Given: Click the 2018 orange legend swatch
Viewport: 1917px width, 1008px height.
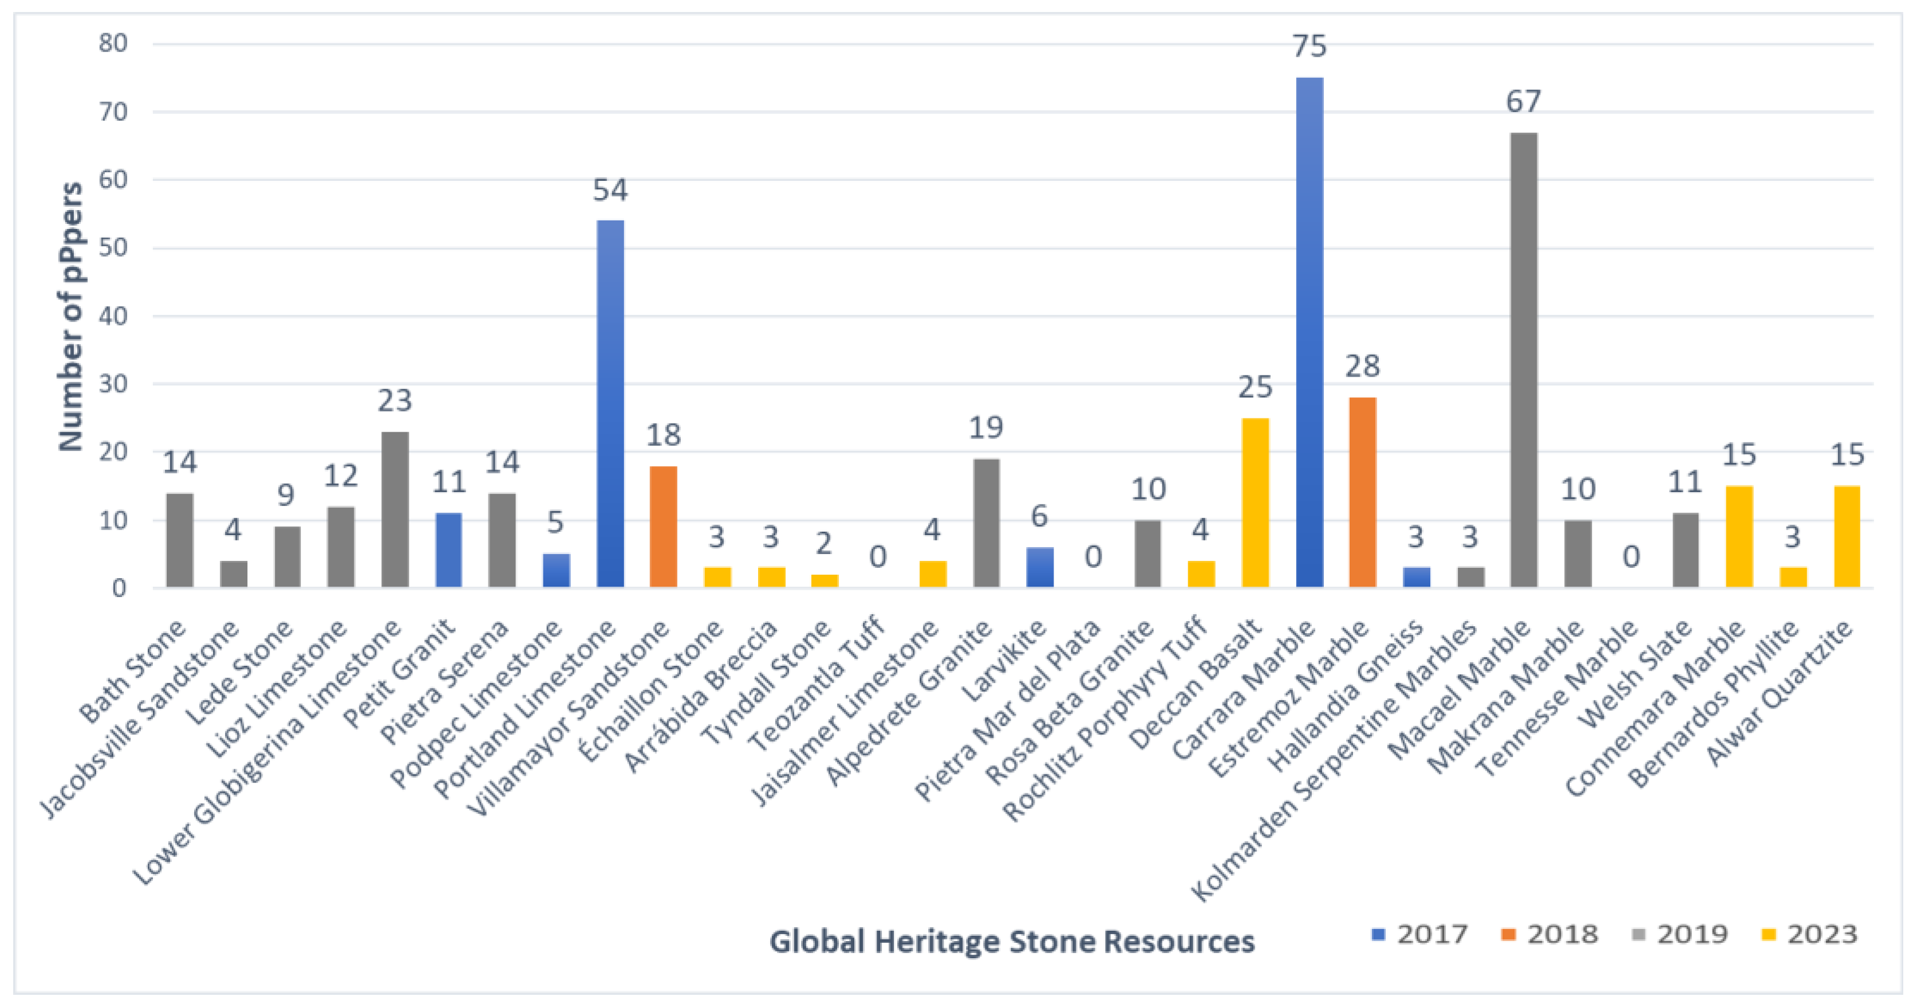Looking at the screenshot, I should click(x=1508, y=934).
